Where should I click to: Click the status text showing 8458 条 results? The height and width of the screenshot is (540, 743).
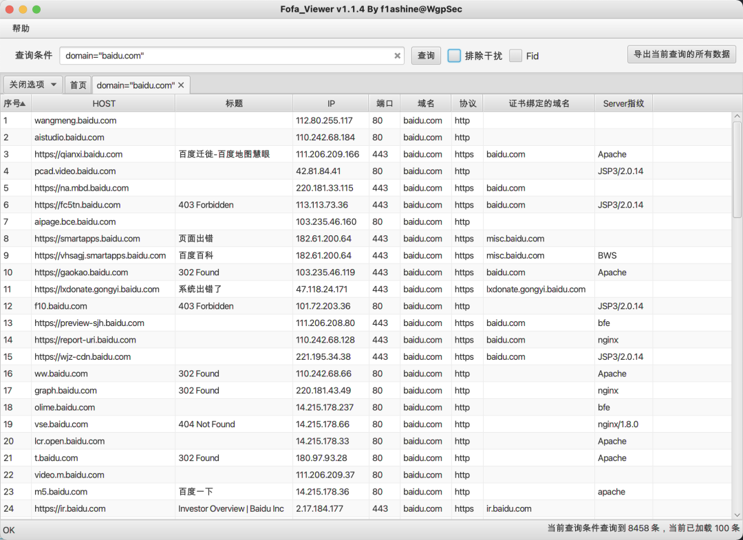643,528
